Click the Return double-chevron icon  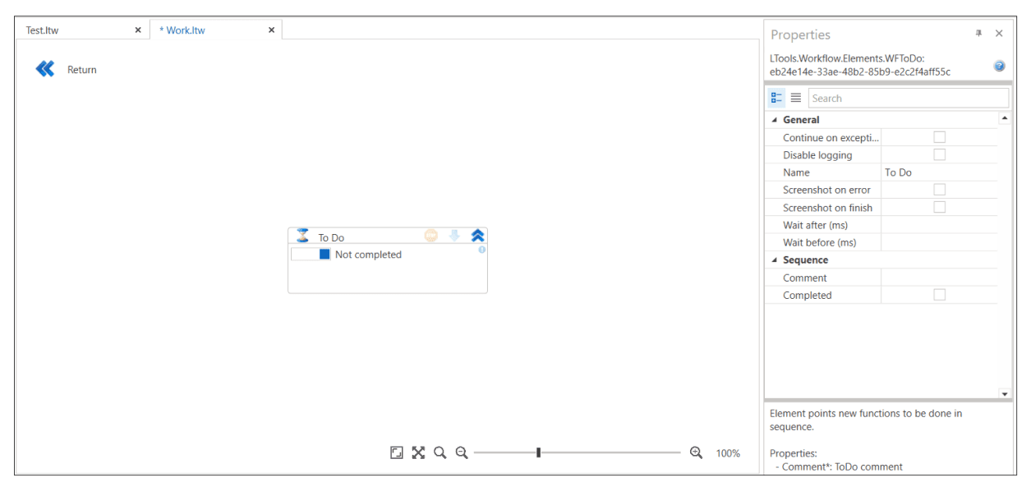[x=45, y=69]
